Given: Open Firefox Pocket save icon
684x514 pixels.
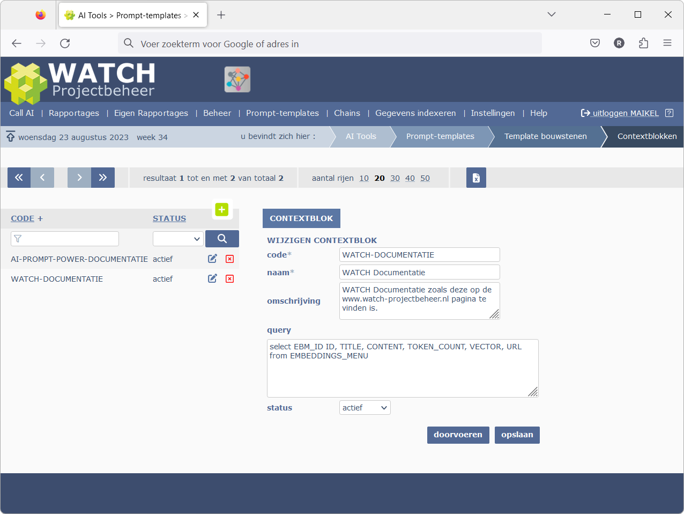Looking at the screenshot, I should [595, 43].
